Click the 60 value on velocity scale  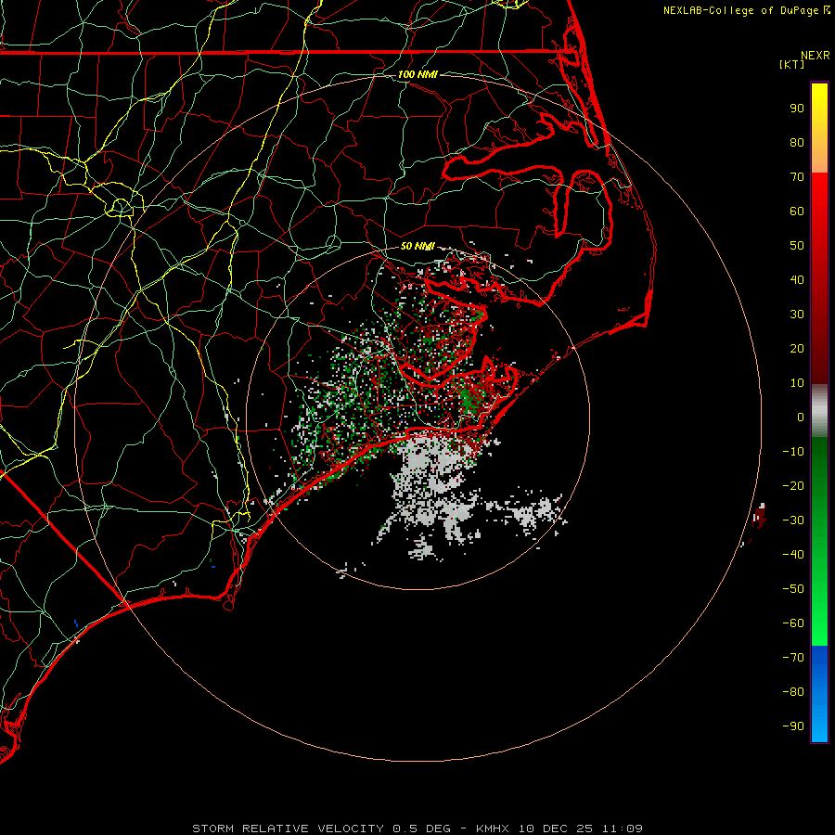point(797,211)
